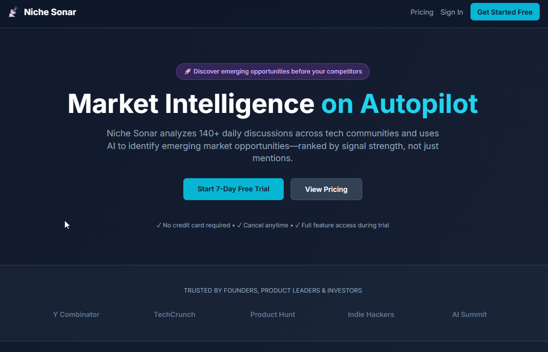This screenshot has width=548, height=352.
Task: Click the checkmark before No credit card required
Action: (158, 225)
